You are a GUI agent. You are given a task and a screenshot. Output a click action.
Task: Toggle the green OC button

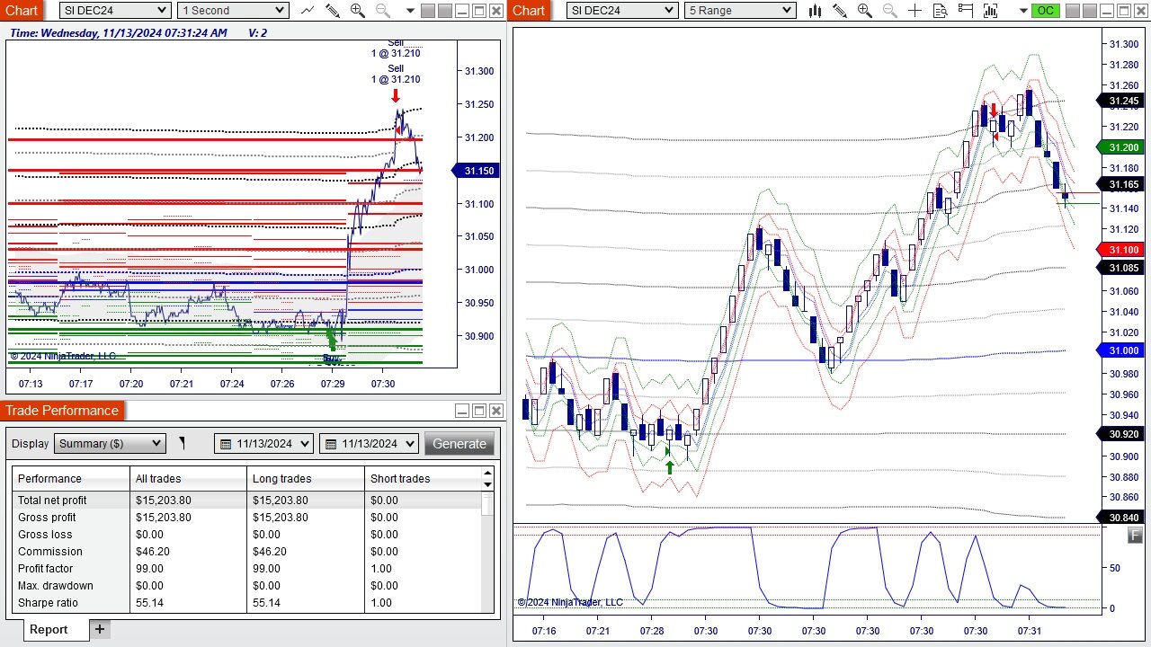(1045, 11)
